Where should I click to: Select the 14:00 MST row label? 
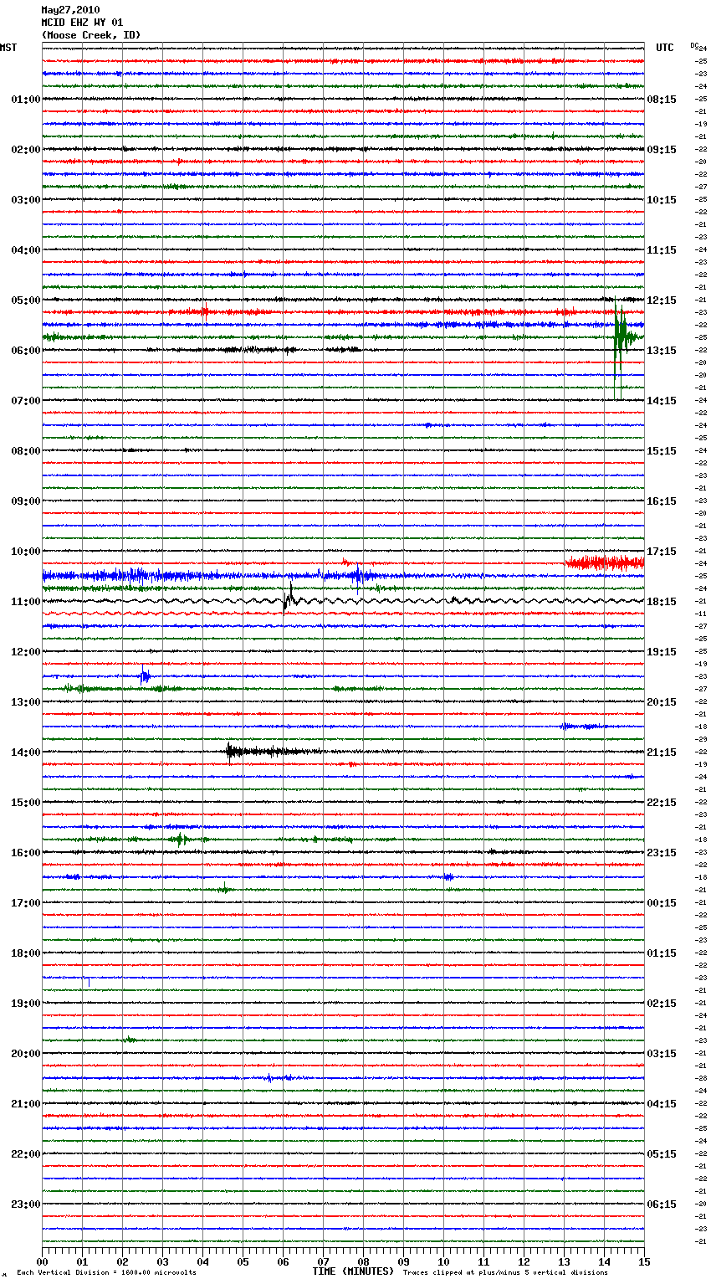[x=25, y=752]
